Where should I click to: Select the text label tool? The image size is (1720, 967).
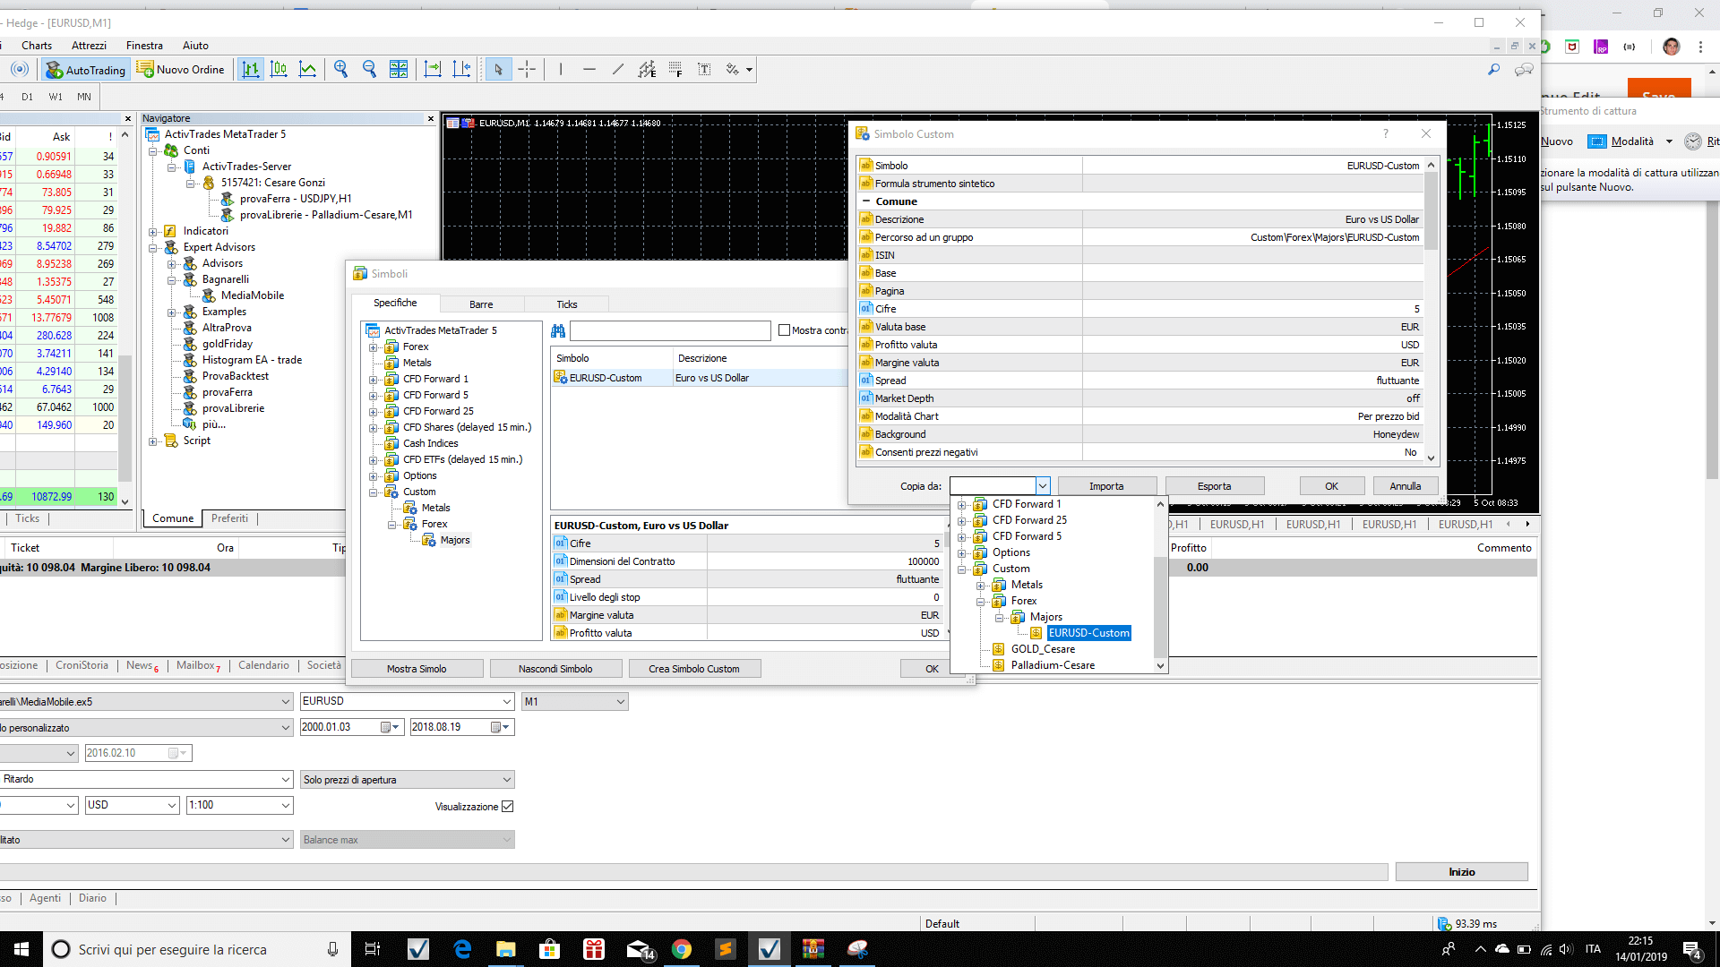[704, 70]
